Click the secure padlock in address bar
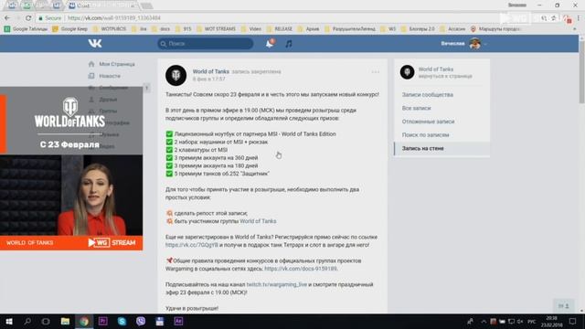585x329 pixels. pyautogui.click(x=40, y=18)
